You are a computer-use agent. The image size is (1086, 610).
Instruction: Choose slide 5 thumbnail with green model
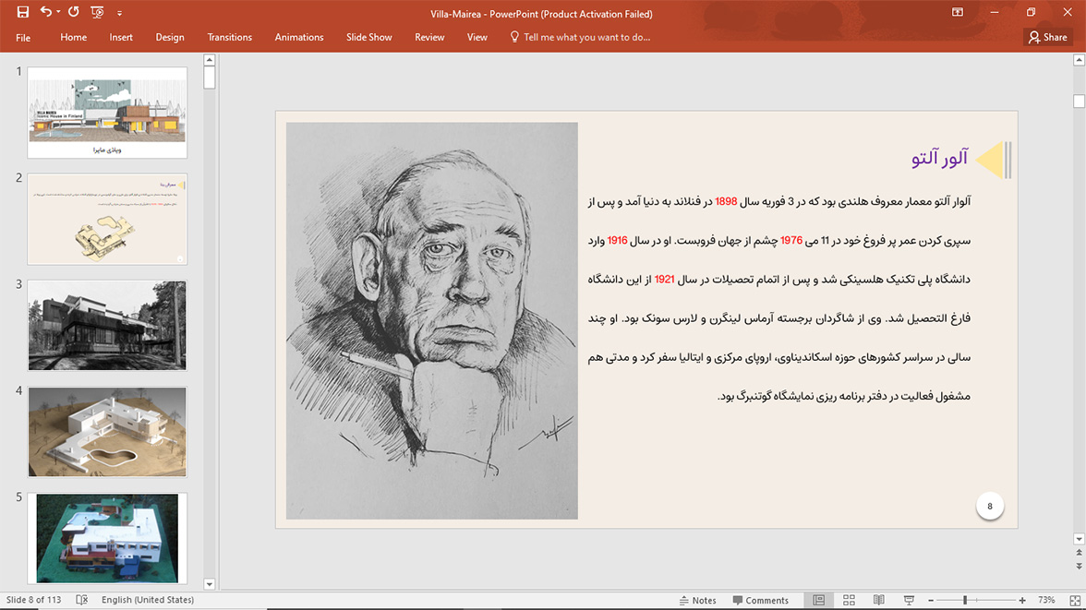(107, 538)
